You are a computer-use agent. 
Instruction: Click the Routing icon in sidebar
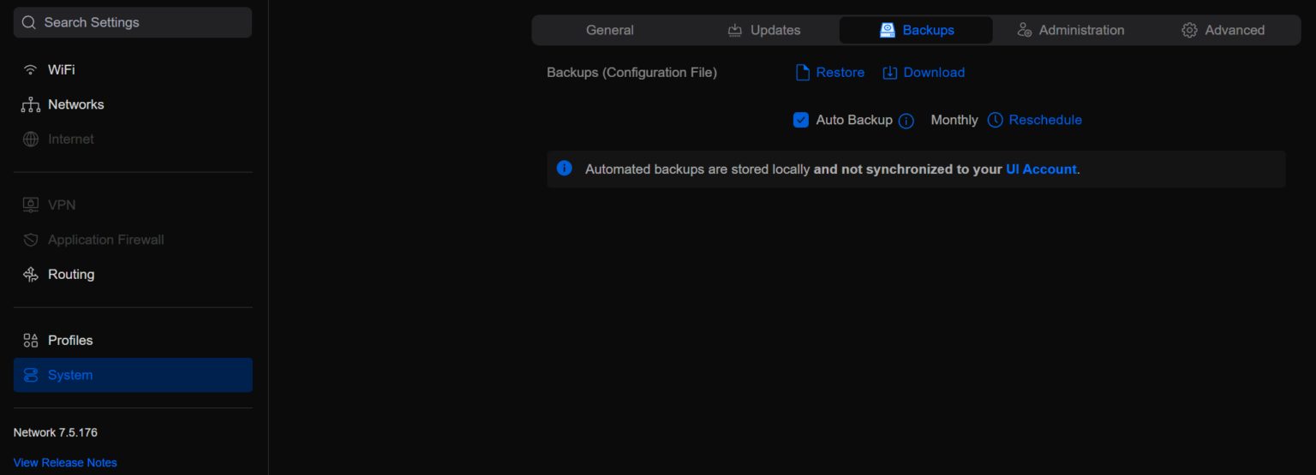pos(31,275)
